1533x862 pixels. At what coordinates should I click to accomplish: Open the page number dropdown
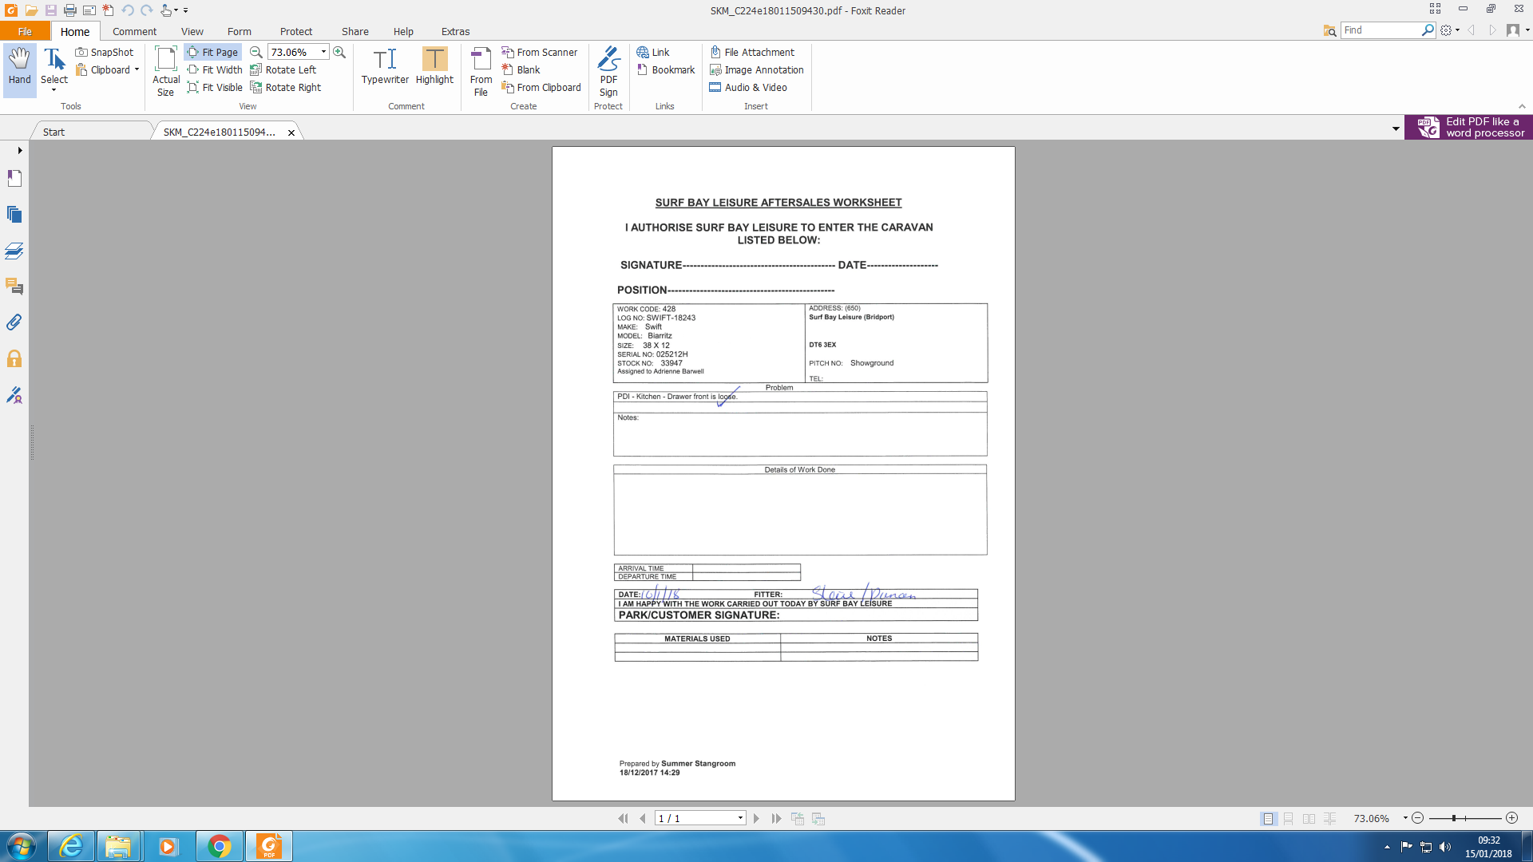(740, 818)
